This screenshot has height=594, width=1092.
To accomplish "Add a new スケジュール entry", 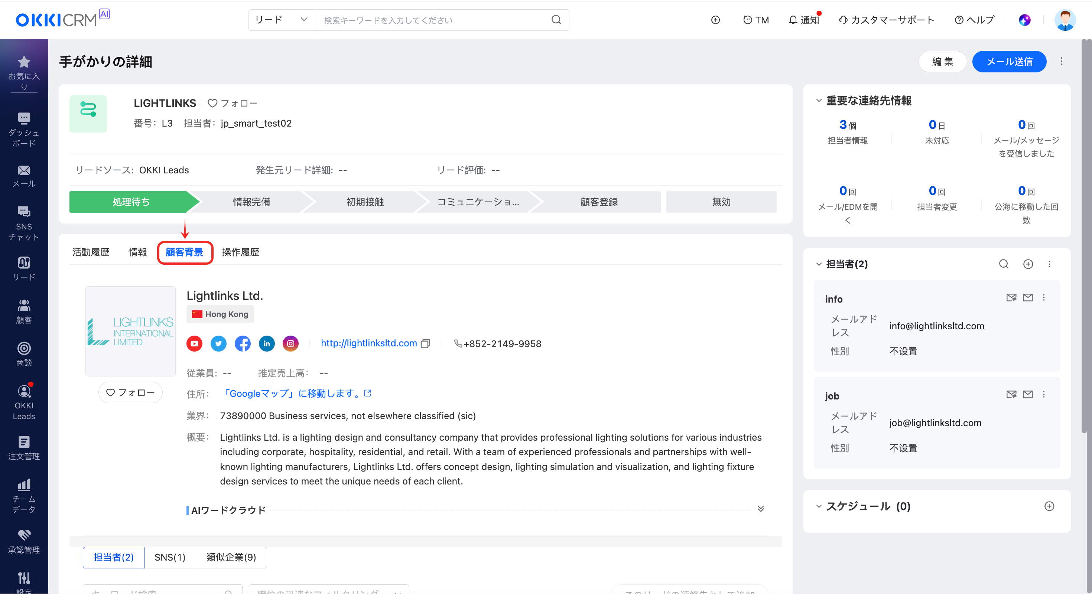I will coord(1049,506).
